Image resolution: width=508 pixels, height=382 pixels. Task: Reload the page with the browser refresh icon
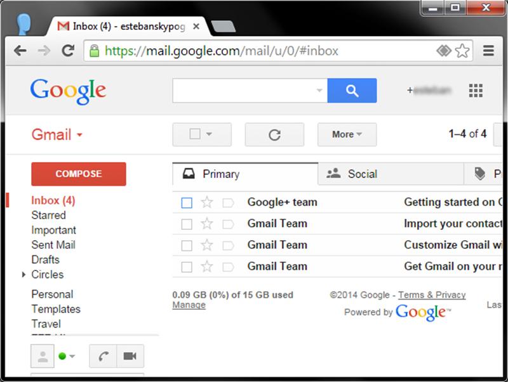tap(68, 51)
